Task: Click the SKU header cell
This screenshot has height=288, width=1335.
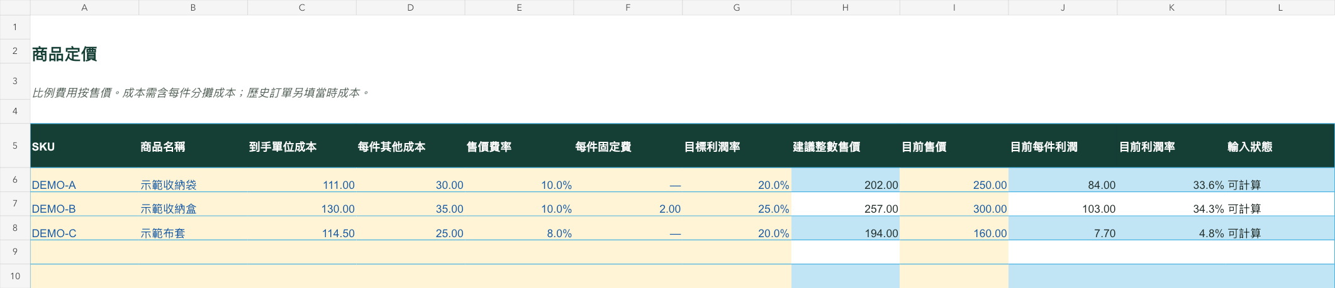Action: [x=84, y=146]
